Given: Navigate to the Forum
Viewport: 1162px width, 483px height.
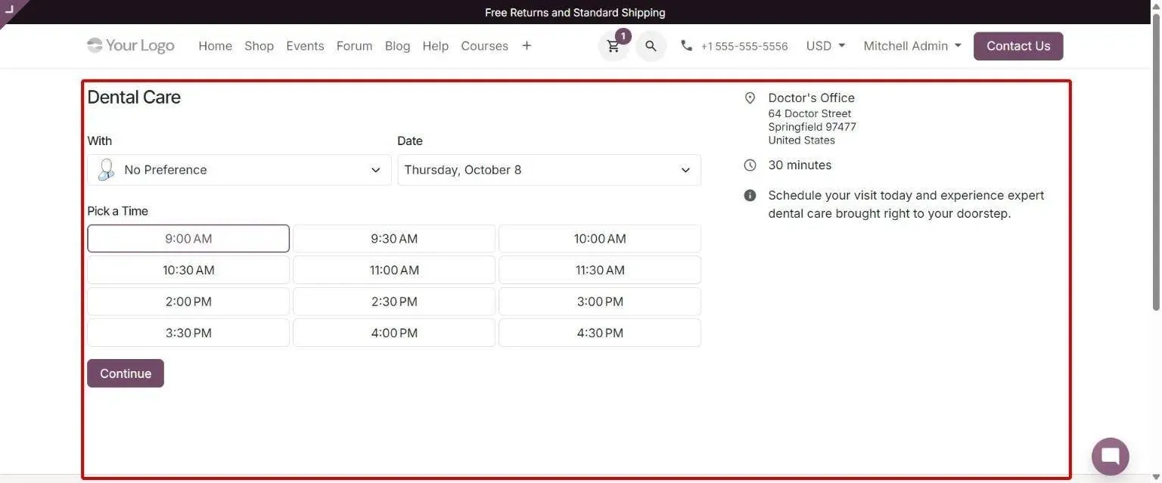Looking at the screenshot, I should coord(354,45).
